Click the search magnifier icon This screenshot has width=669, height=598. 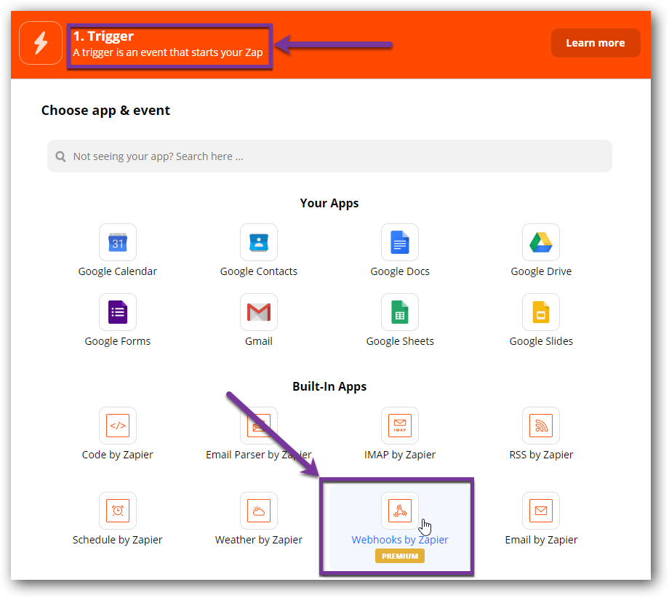(x=60, y=156)
